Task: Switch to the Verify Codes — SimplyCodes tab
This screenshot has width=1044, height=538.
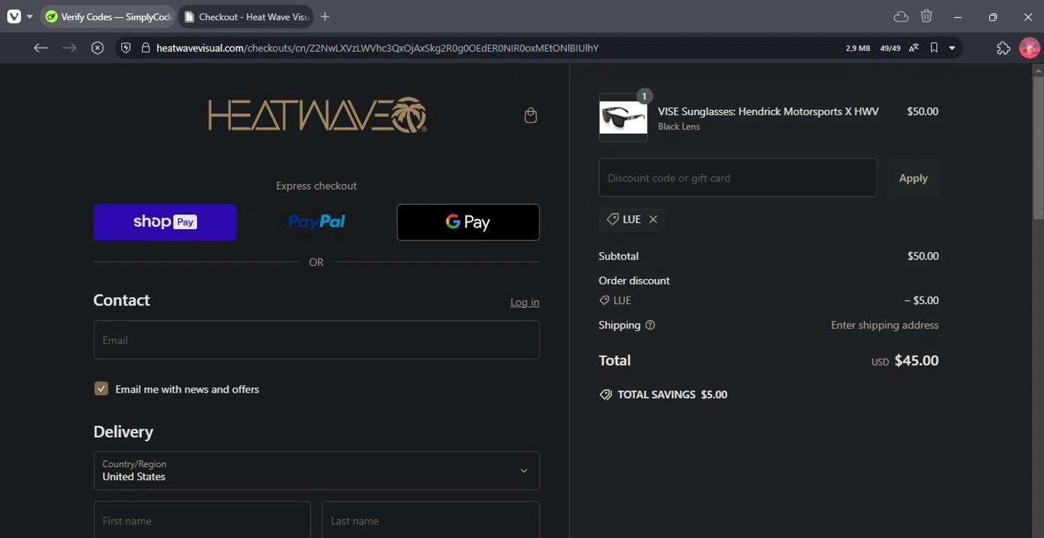Action: [107, 17]
